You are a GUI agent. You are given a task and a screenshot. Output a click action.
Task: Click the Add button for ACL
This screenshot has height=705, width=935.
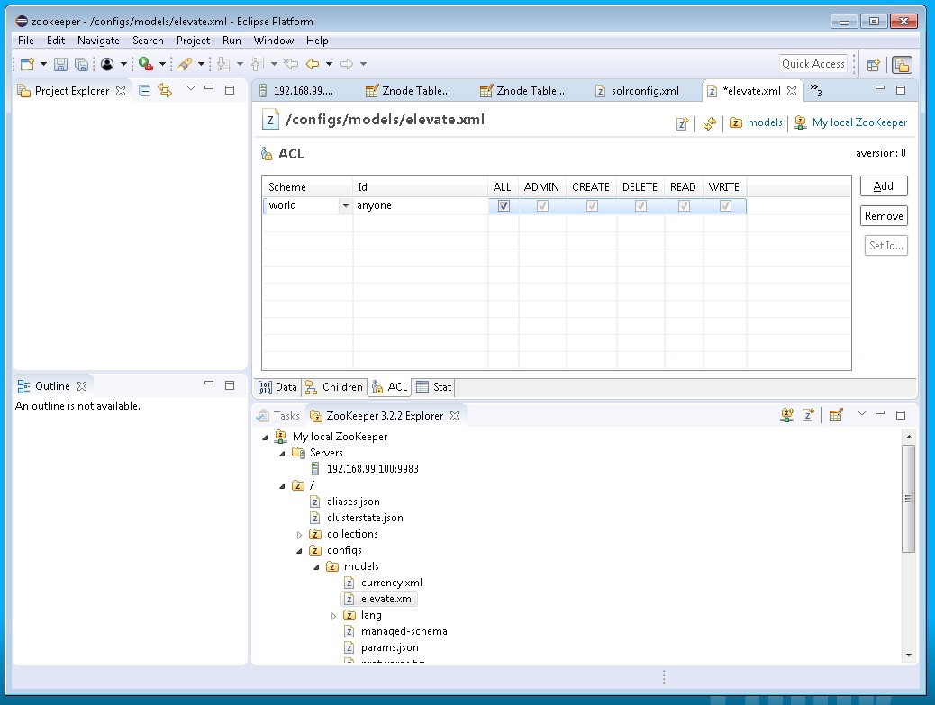pos(883,186)
